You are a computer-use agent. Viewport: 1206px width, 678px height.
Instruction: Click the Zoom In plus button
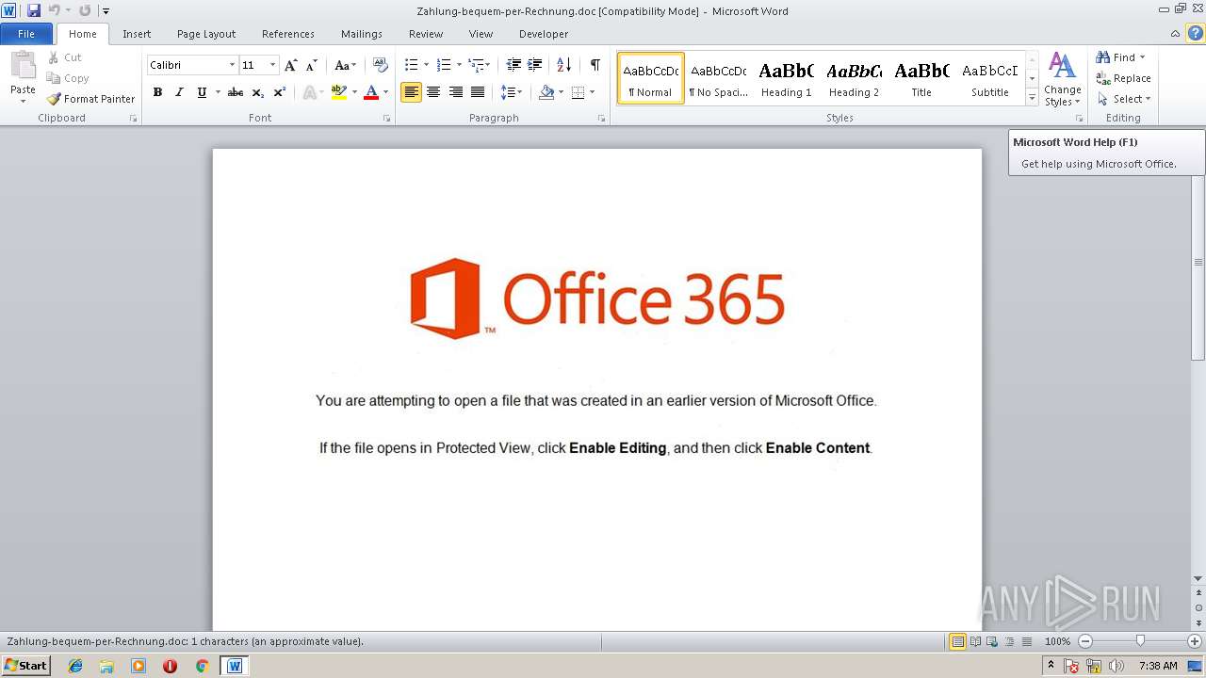tap(1195, 641)
